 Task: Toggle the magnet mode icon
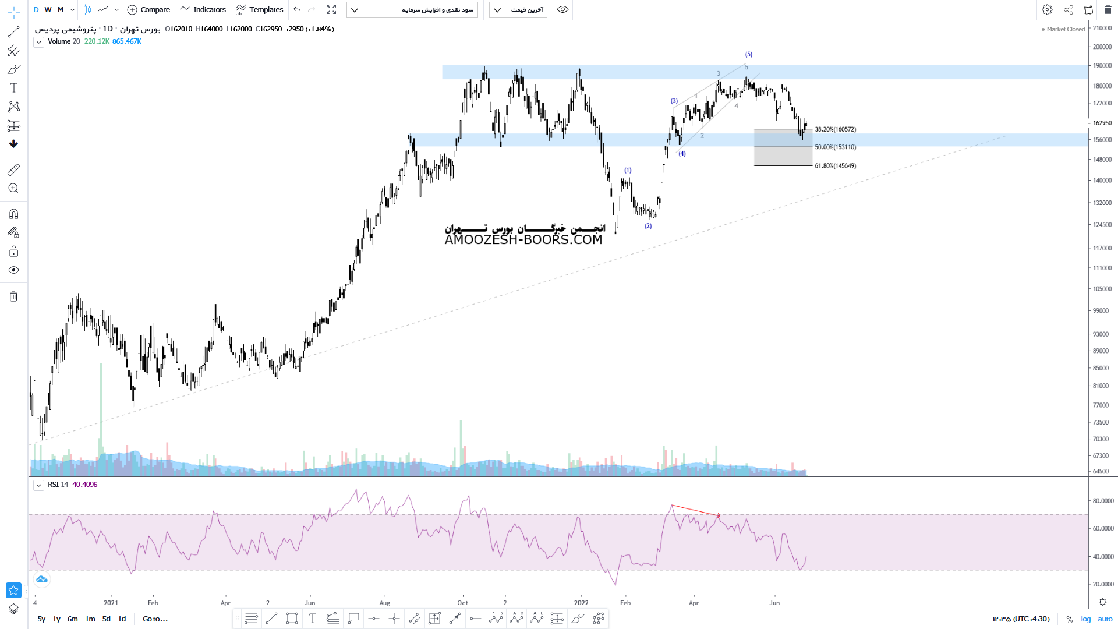(13, 214)
